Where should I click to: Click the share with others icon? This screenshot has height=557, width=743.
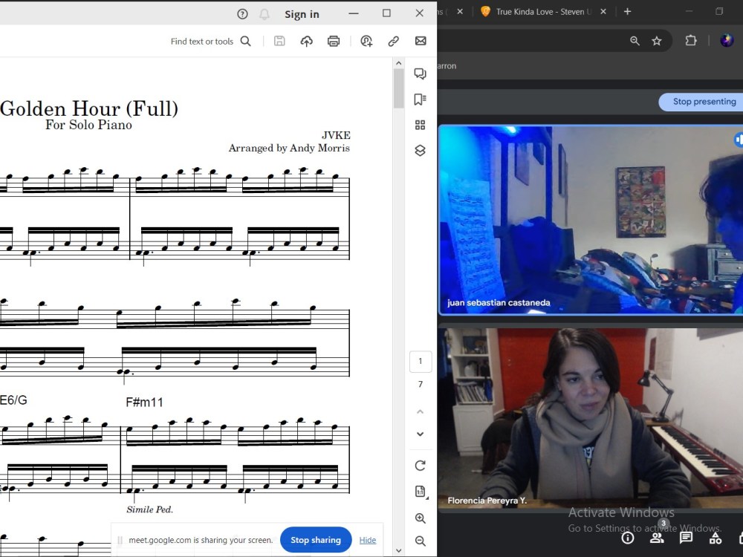pyautogui.click(x=366, y=41)
